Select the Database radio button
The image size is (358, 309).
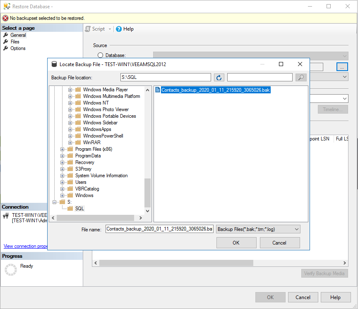(100, 55)
